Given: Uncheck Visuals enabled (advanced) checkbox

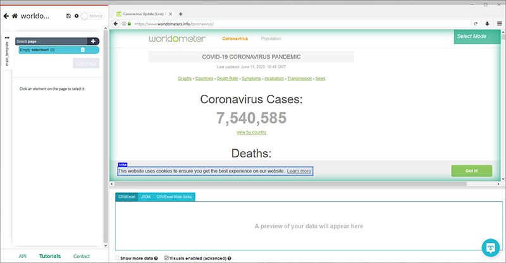Looking at the screenshot, I should pyautogui.click(x=166, y=258).
